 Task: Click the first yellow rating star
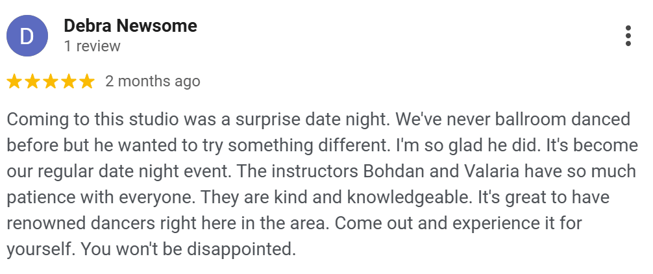(14, 81)
